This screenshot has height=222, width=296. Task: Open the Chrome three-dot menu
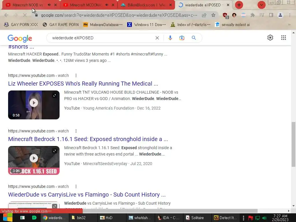(x=290, y=15)
